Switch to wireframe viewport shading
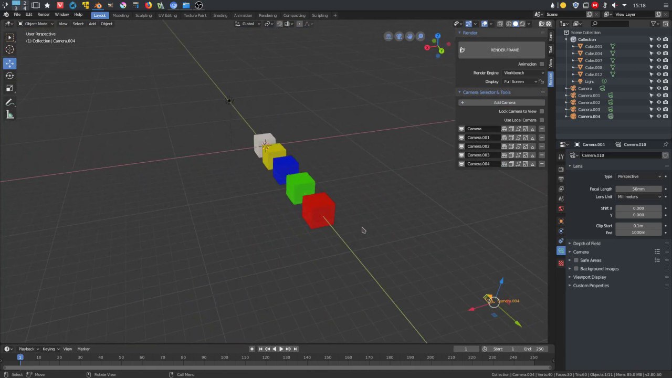This screenshot has height=378, width=672. tap(508, 24)
